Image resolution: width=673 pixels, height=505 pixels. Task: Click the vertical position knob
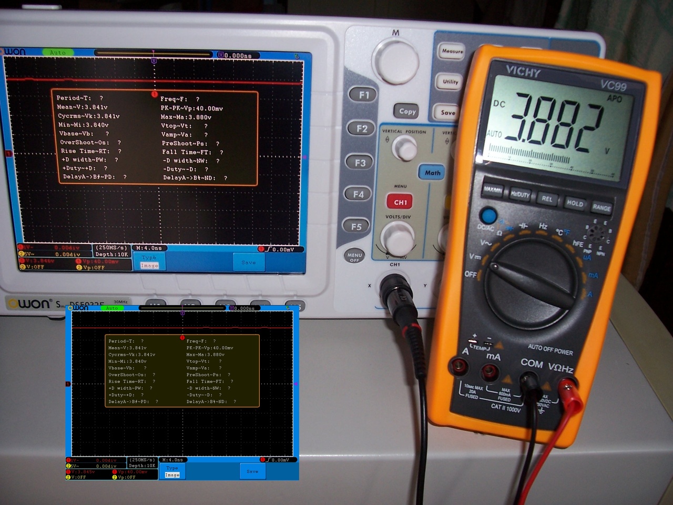coord(405,148)
